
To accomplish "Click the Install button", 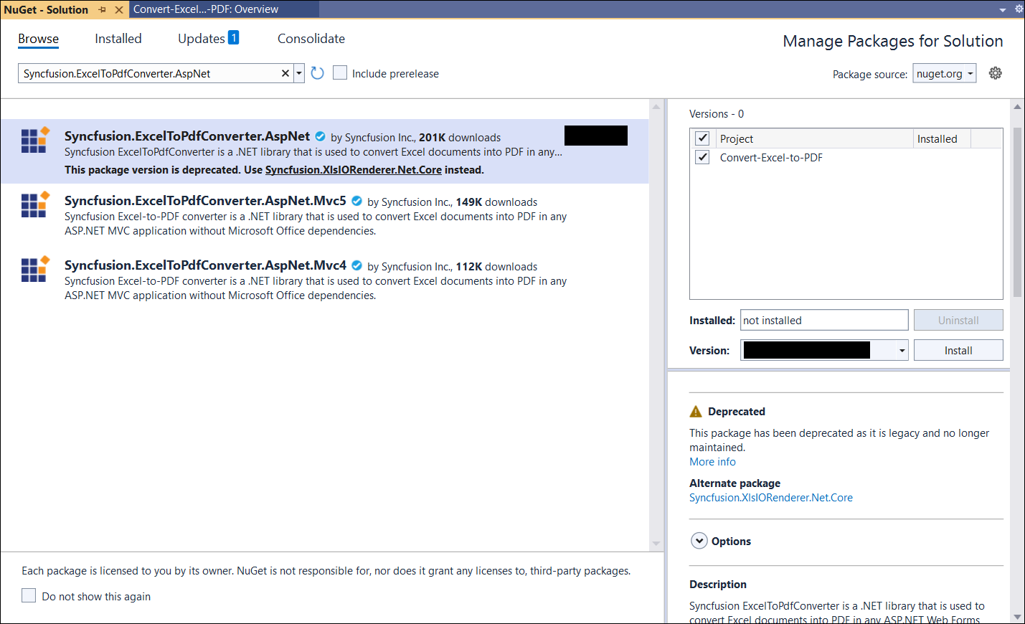I will (958, 350).
